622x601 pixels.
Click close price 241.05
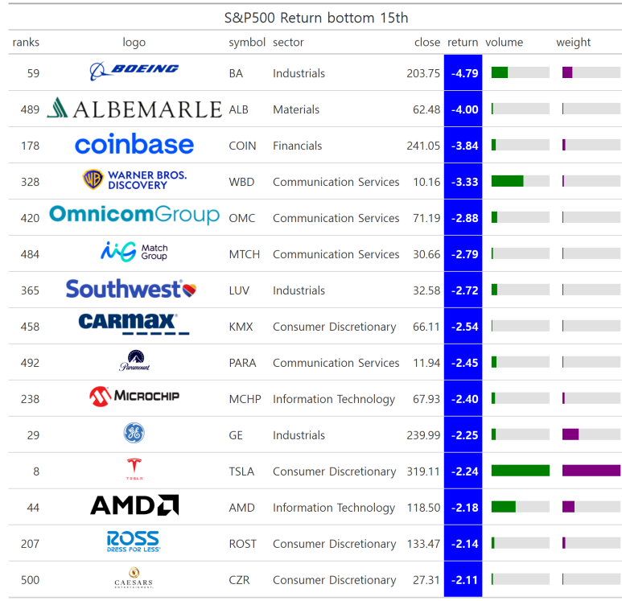[423, 146]
